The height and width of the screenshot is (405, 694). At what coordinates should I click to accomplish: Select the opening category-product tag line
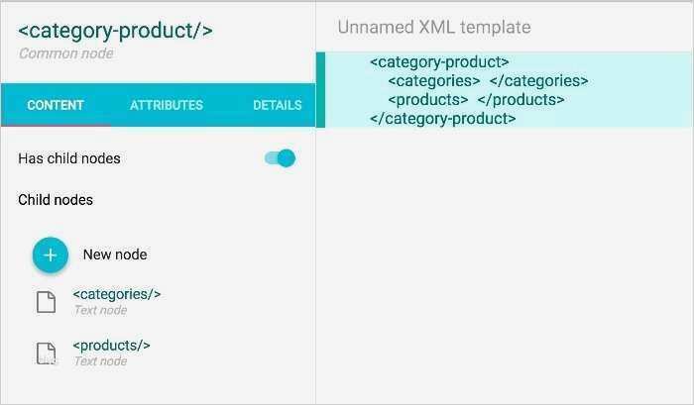tap(439, 62)
